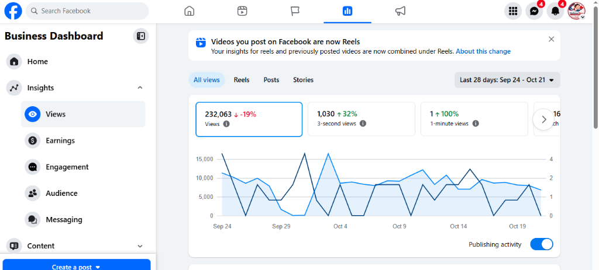This screenshot has width=599, height=270.
Task: Click the Oct 4 label on chart axis
Action: (340, 226)
